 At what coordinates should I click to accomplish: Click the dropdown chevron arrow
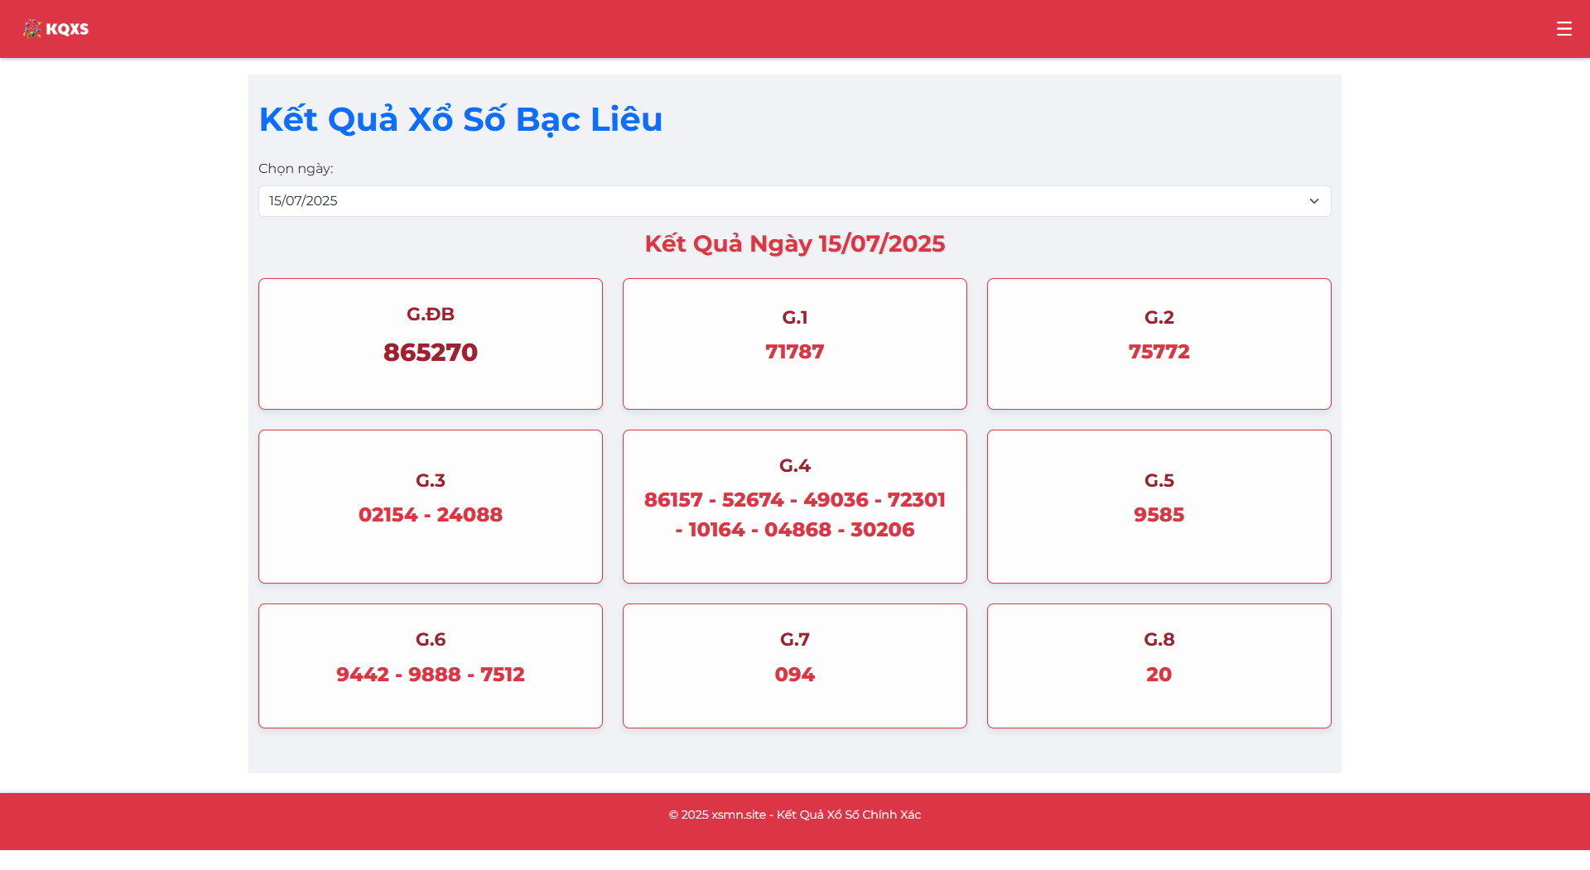pyautogui.click(x=1313, y=201)
